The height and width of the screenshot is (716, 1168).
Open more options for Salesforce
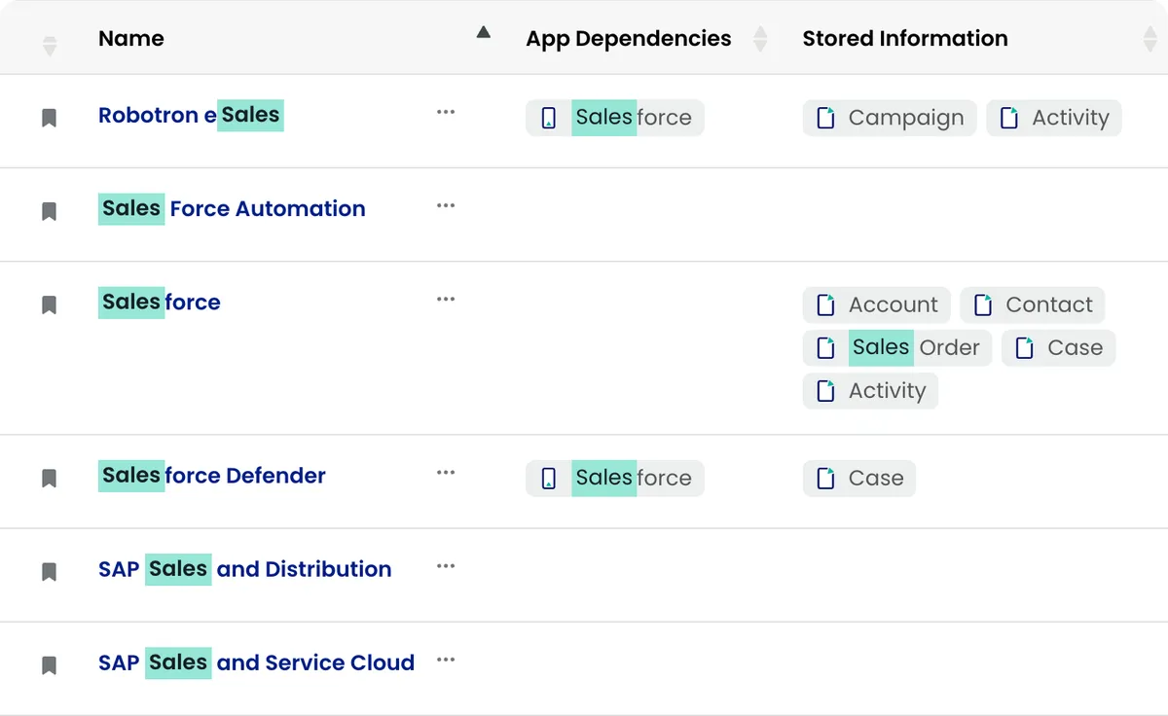point(446,299)
